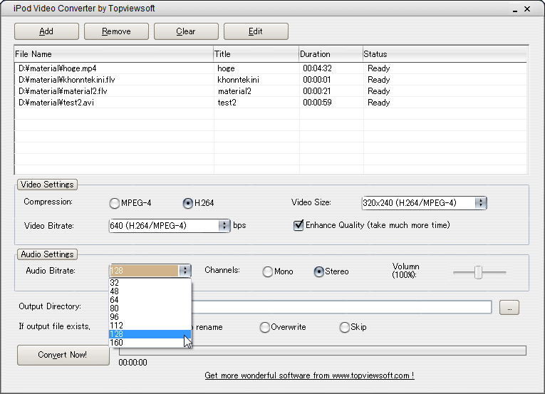Click the Add button
This screenshot has height=394, width=545.
point(46,31)
